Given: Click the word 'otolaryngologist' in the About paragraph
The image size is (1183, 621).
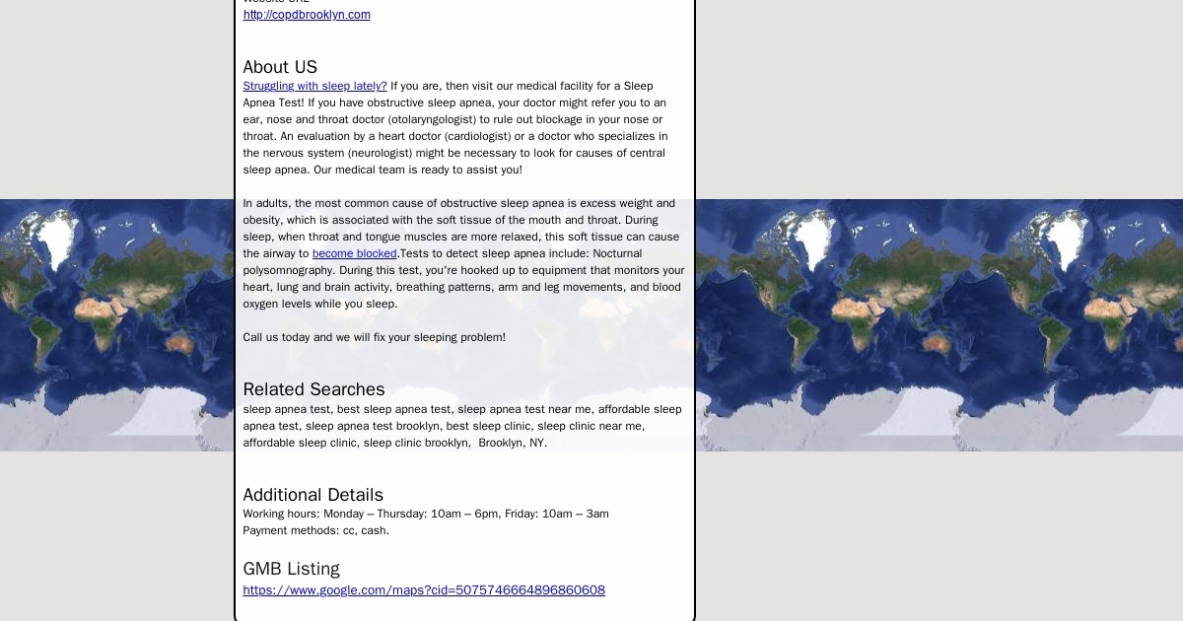Looking at the screenshot, I should (433, 119).
